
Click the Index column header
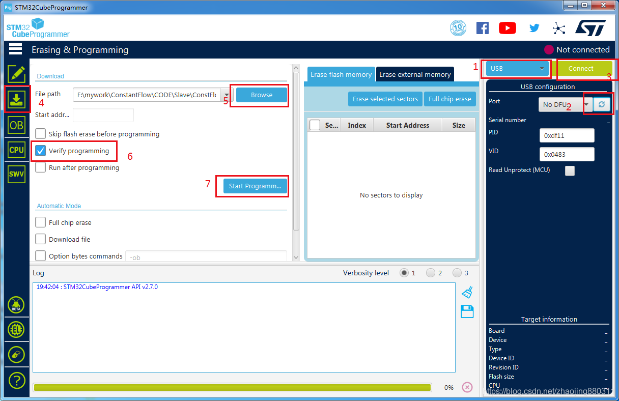tap(357, 125)
